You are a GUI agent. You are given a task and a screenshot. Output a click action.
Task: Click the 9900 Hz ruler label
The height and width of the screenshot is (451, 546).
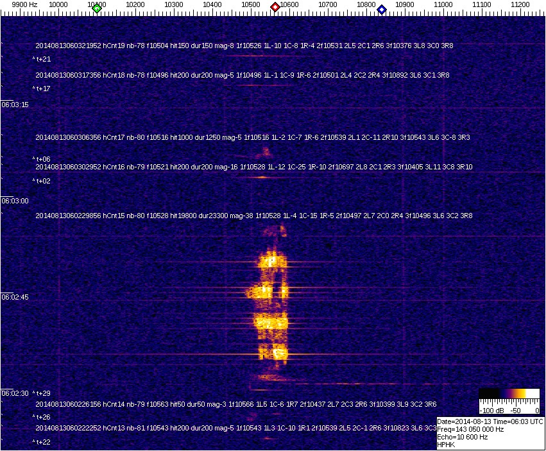(x=24, y=4)
